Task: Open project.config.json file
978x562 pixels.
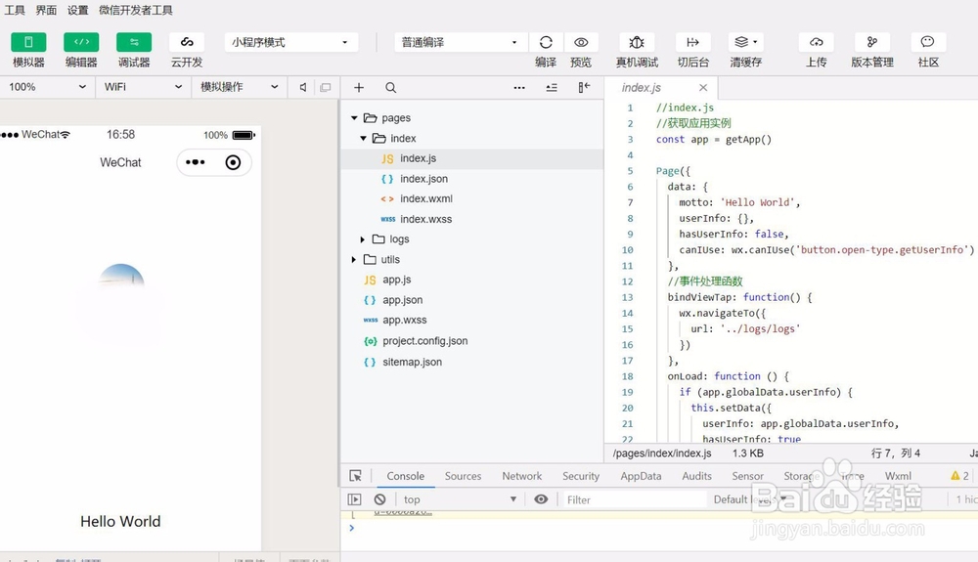Action: pyautogui.click(x=472, y=341)
